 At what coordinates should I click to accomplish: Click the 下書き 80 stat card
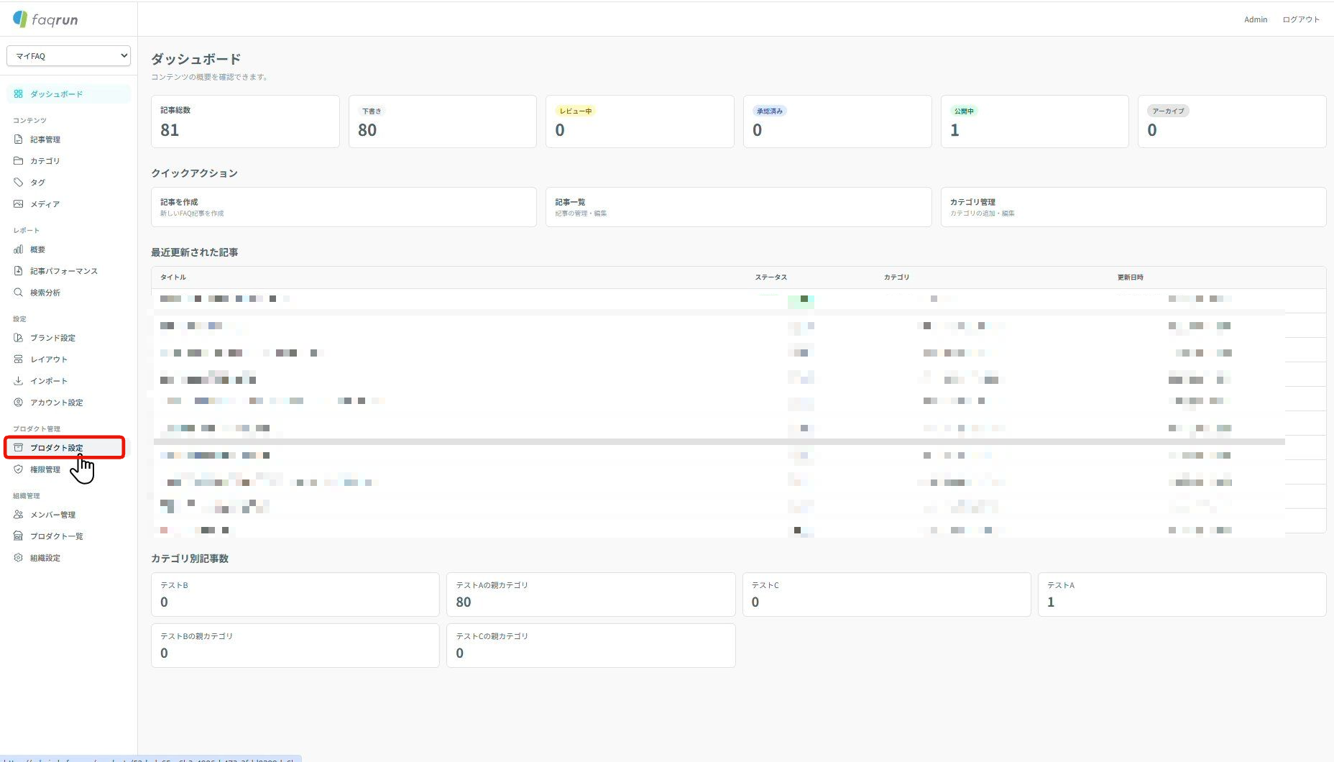click(x=443, y=121)
